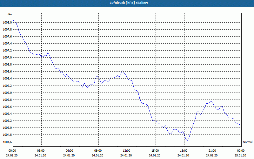Click the 1007,0 value on the y-axis
The width and height of the screenshot is (254, 159).
(x=7, y=58)
